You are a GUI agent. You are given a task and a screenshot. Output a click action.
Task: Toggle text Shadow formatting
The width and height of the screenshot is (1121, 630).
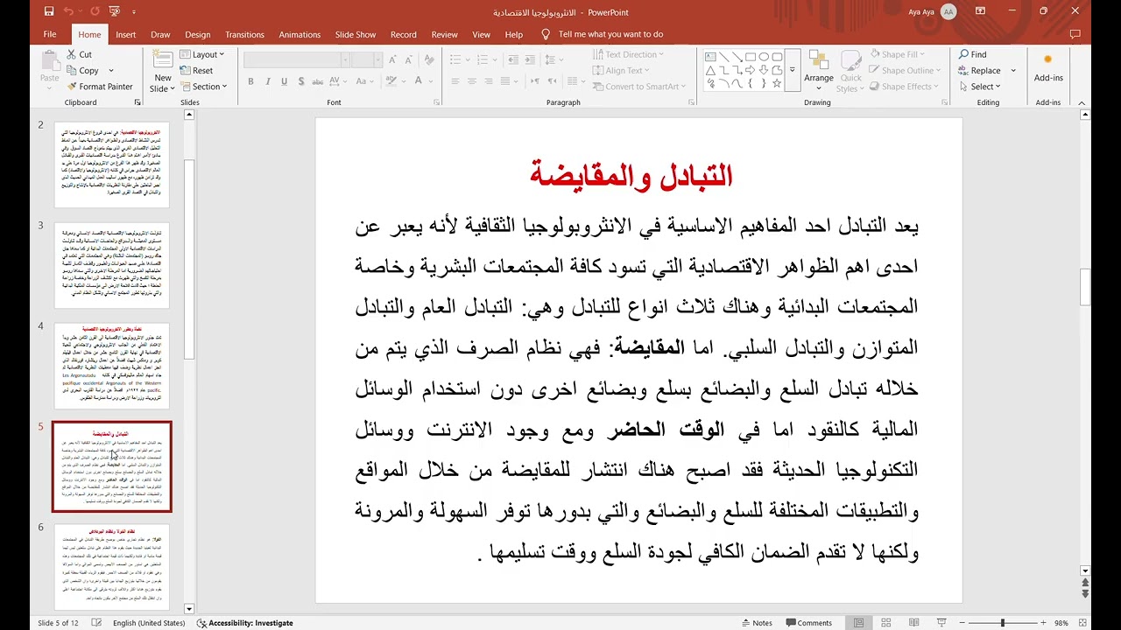pyautogui.click(x=301, y=81)
